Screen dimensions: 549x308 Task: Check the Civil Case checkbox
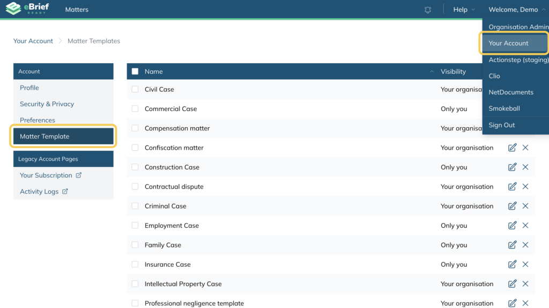click(135, 89)
